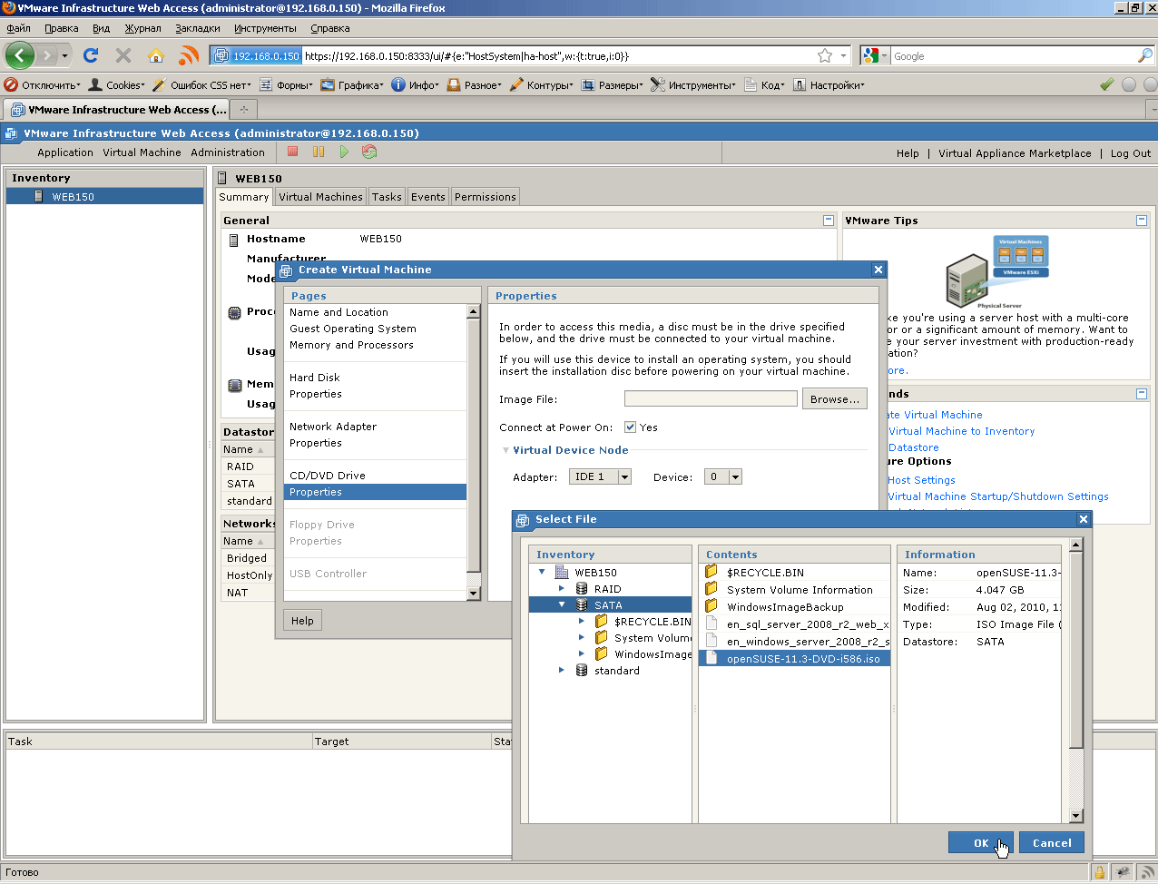1158x884 pixels.
Task: Click the Stop loading icon
Action: coord(123,55)
